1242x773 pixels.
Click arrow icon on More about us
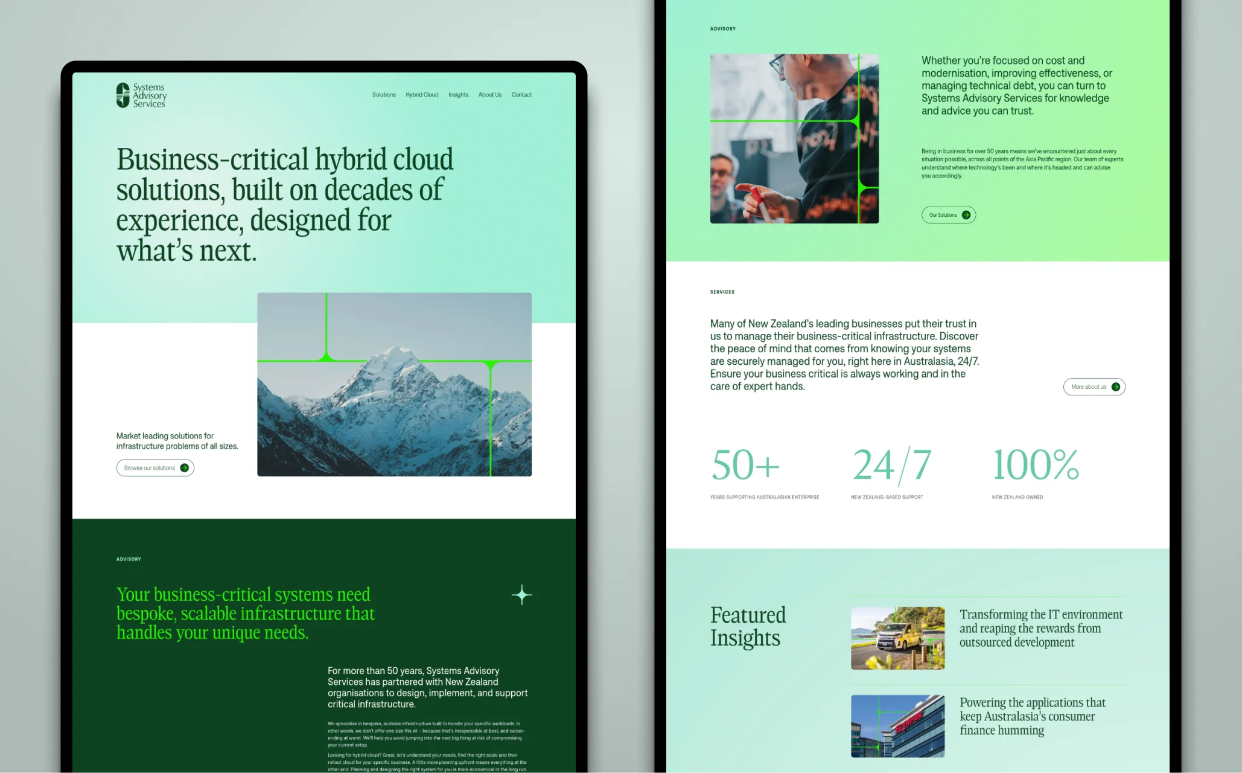1115,387
